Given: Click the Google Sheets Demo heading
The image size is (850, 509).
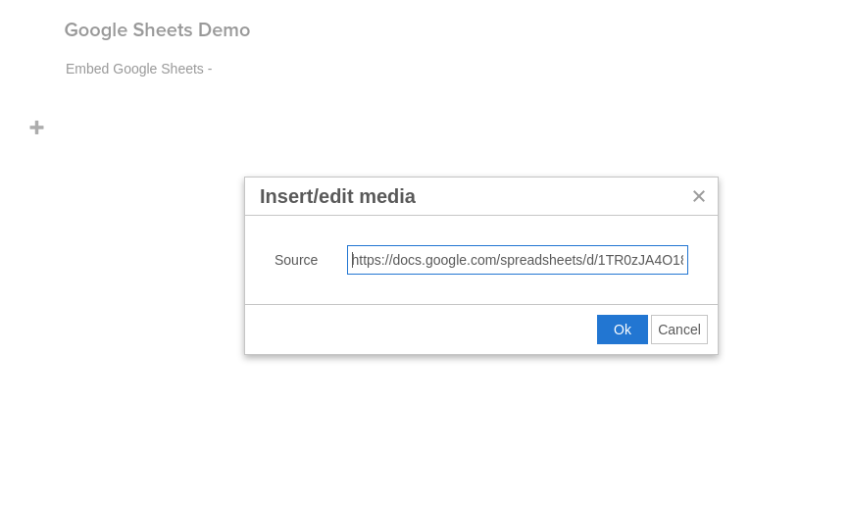Looking at the screenshot, I should [157, 29].
